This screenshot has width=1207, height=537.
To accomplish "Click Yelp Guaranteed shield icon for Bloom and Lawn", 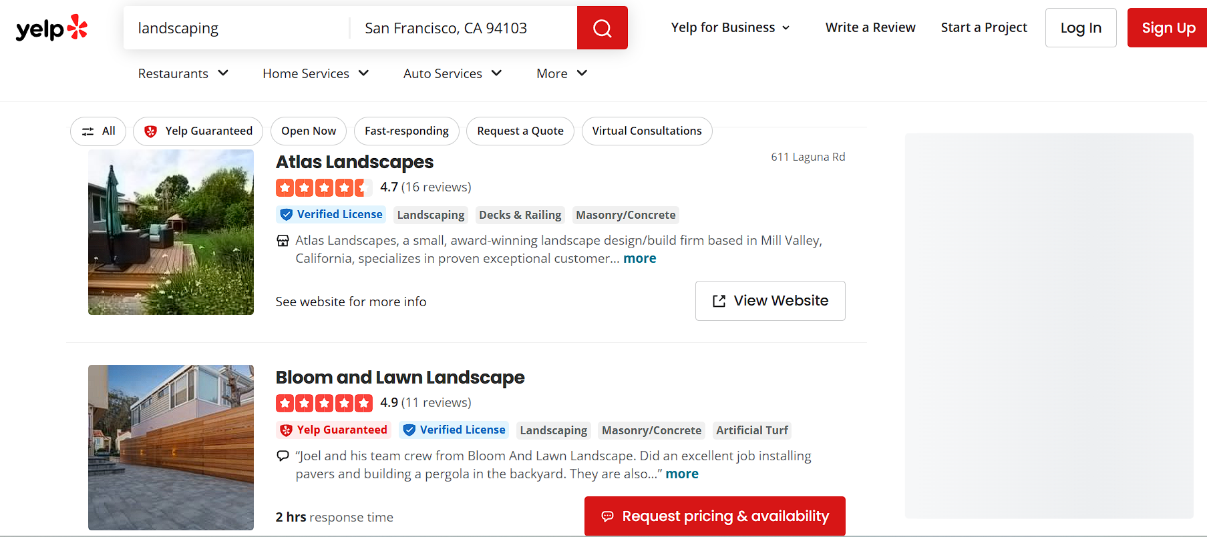I will click(286, 430).
